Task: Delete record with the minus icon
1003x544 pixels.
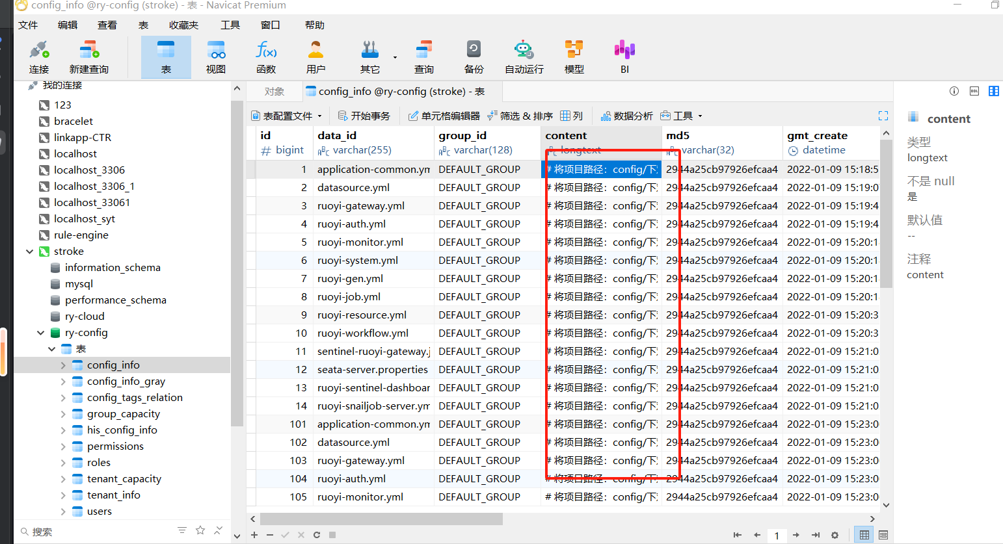Action: tap(269, 535)
